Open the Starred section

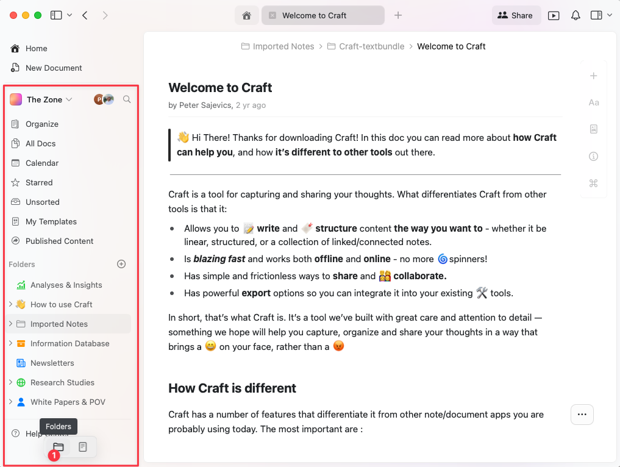(x=38, y=182)
